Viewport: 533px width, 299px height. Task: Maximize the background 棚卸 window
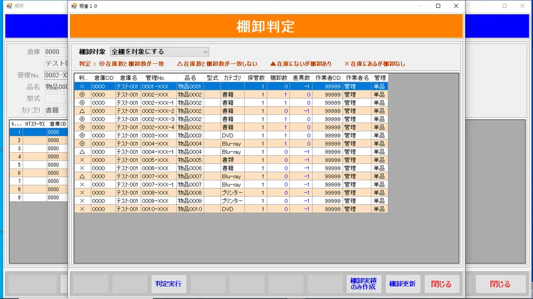(x=504, y=6)
